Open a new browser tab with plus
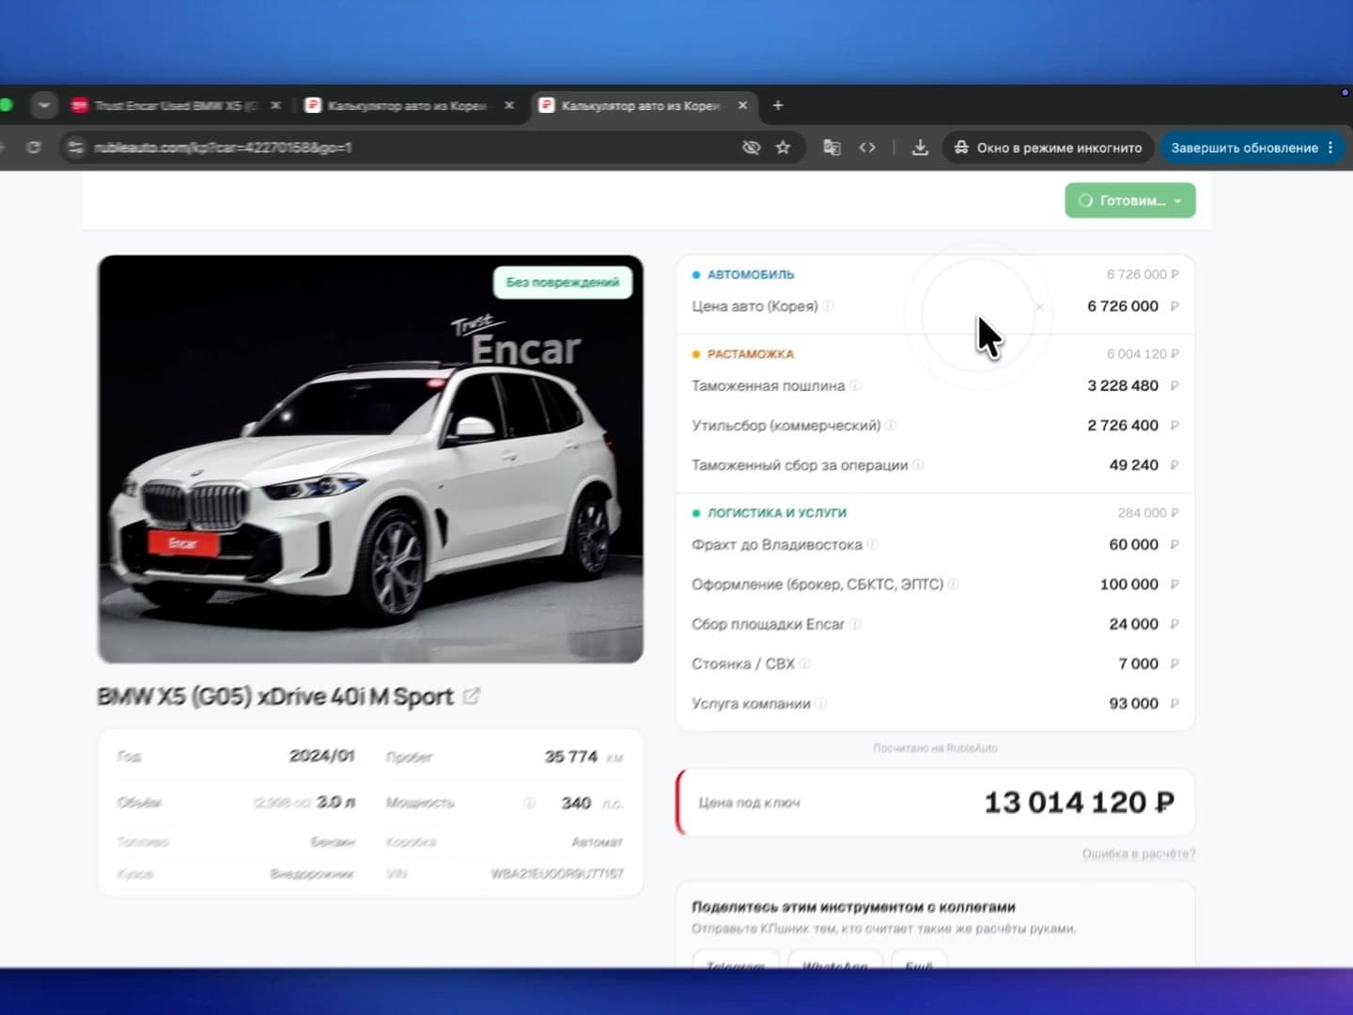 [x=778, y=105]
